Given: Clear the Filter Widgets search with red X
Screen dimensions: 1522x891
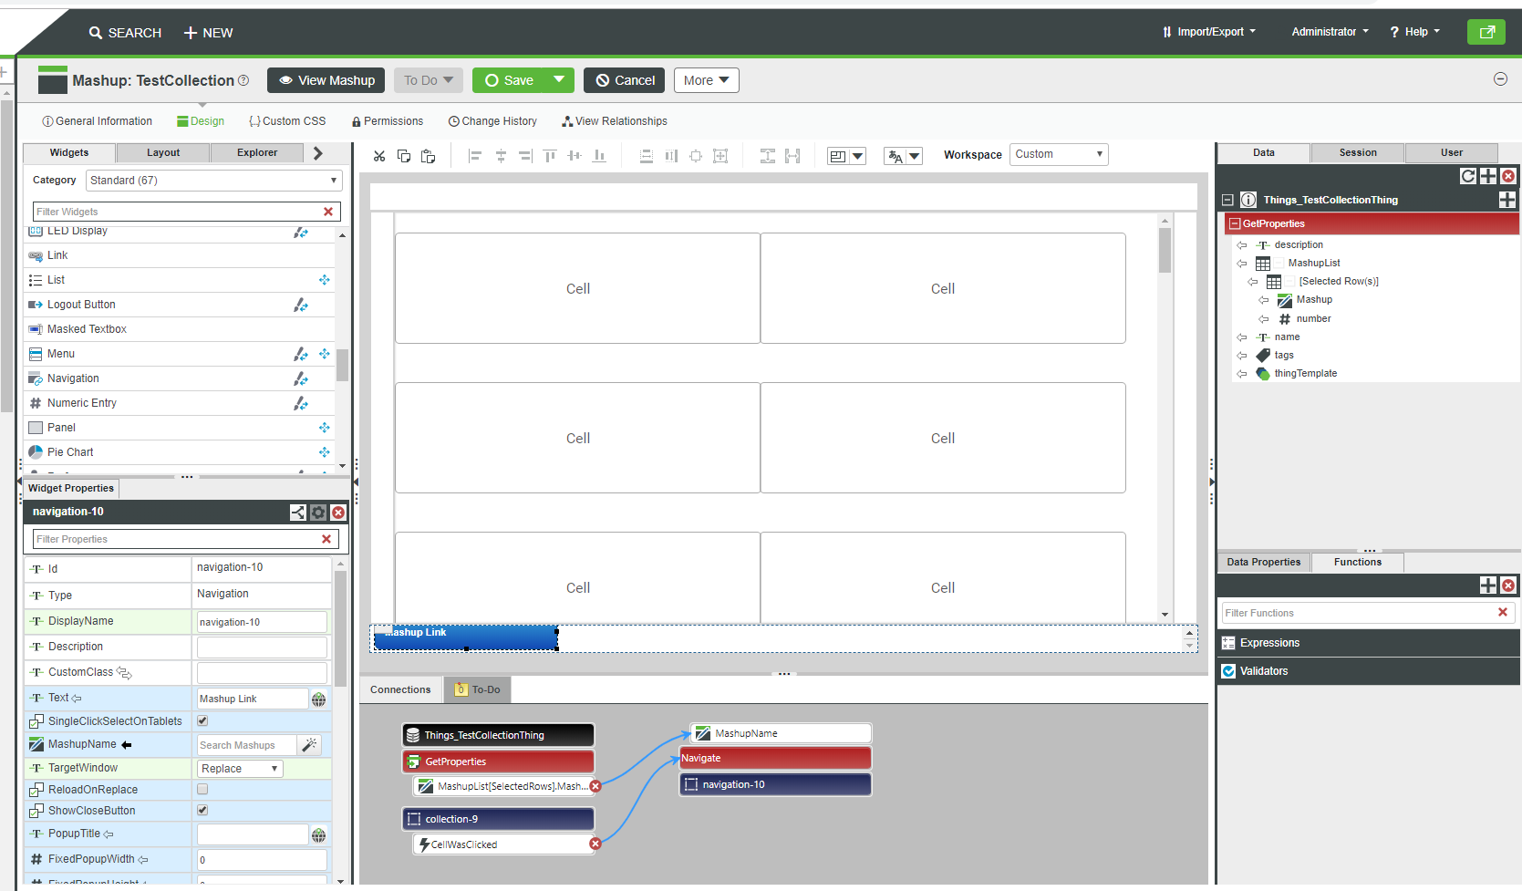Looking at the screenshot, I should pos(327,211).
